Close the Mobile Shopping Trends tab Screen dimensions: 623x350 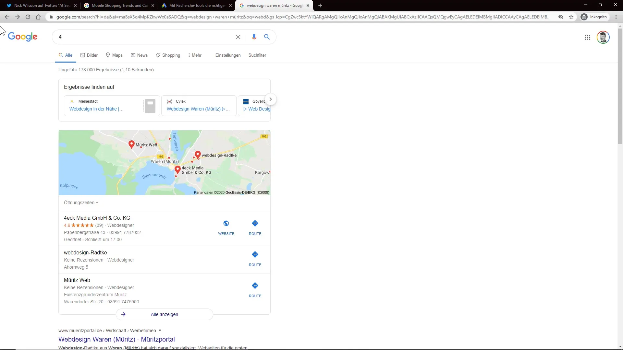pos(153,6)
